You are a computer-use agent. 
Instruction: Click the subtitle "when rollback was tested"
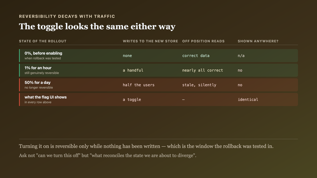(x=43, y=58)
